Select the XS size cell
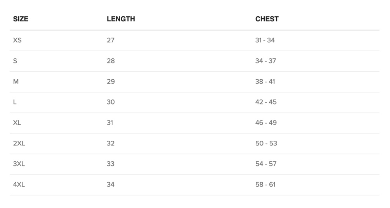 [x=17, y=40]
